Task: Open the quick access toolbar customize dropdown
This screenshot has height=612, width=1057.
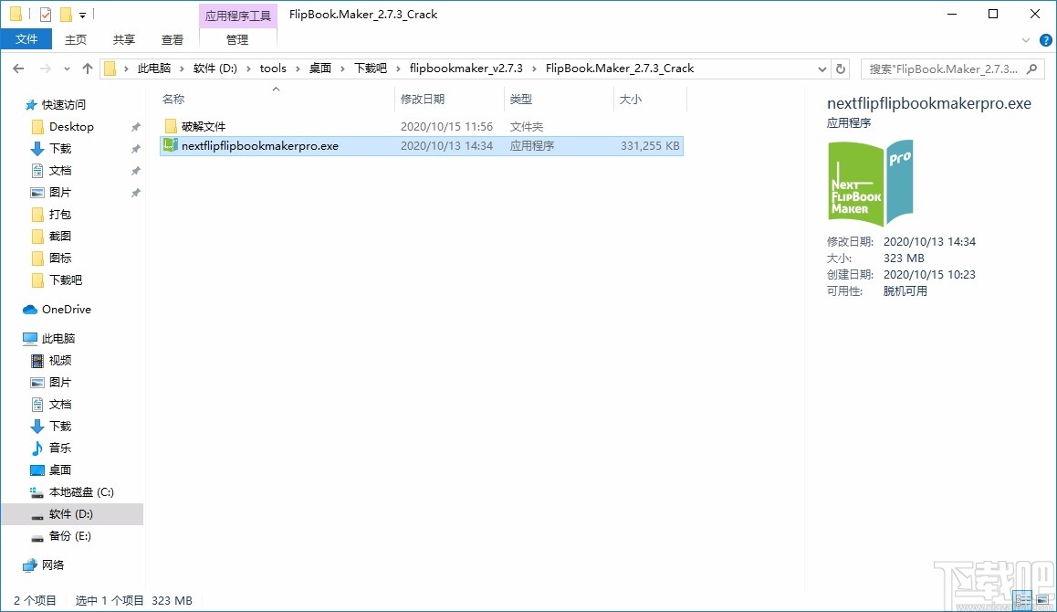Action: point(82,14)
